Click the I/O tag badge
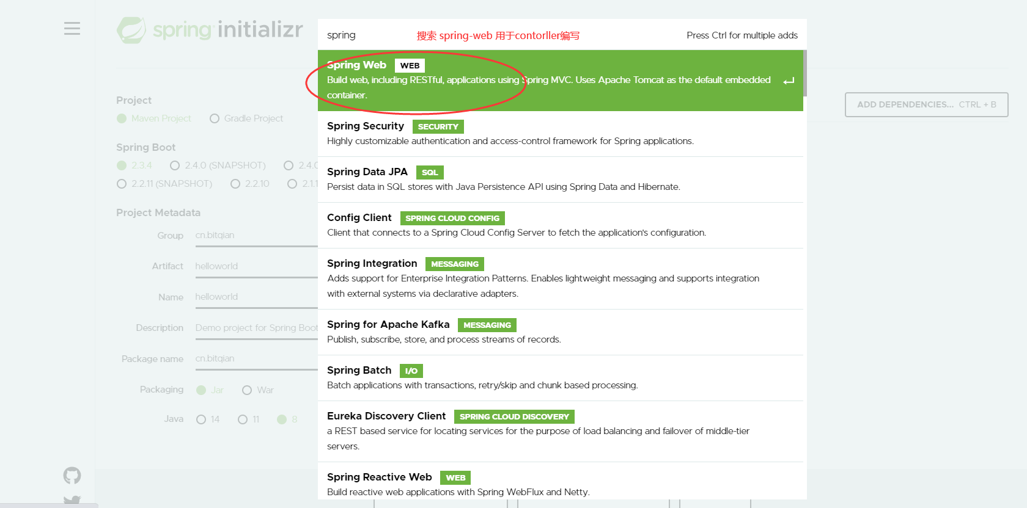 [411, 371]
